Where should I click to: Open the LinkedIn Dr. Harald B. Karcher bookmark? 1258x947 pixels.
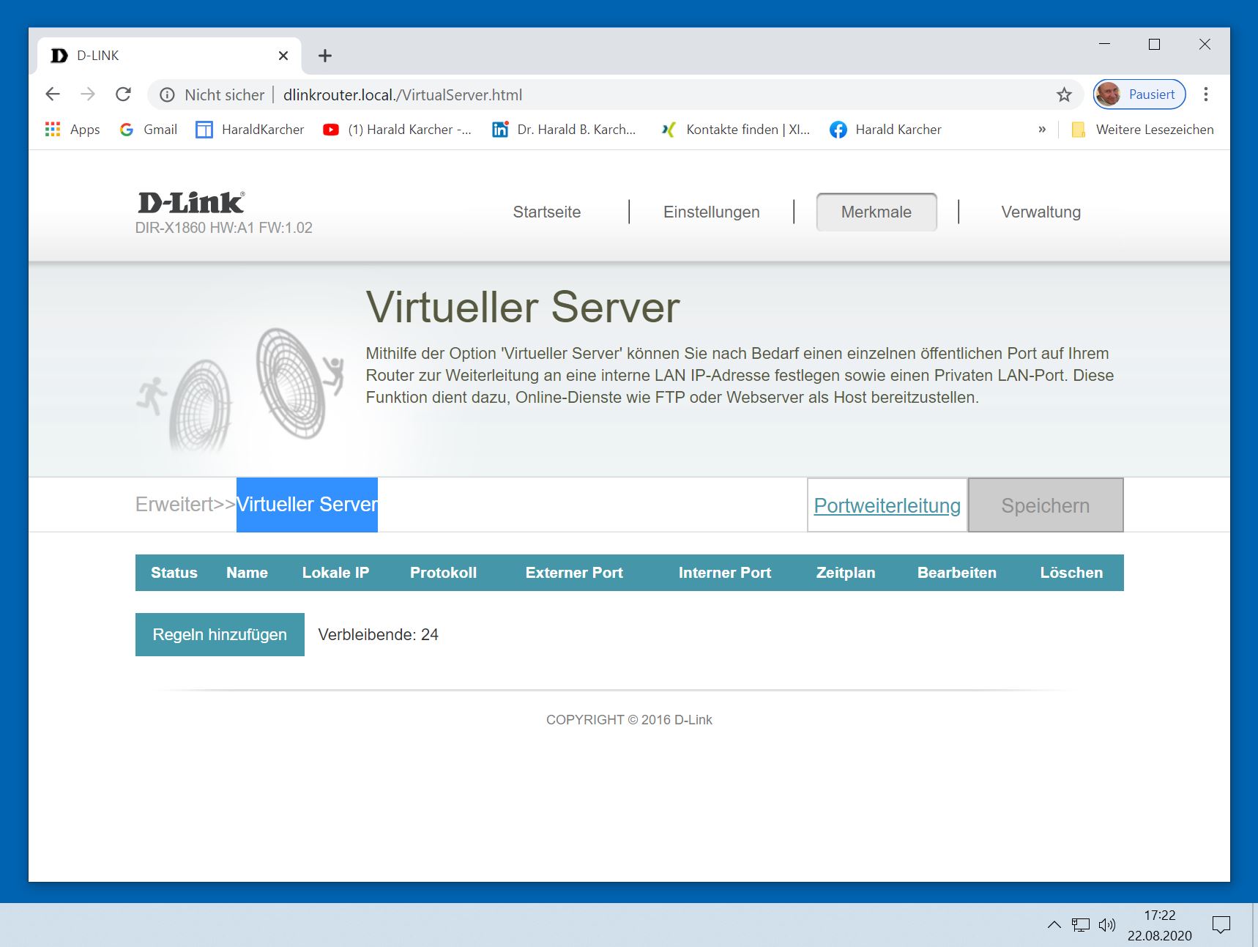tap(564, 130)
